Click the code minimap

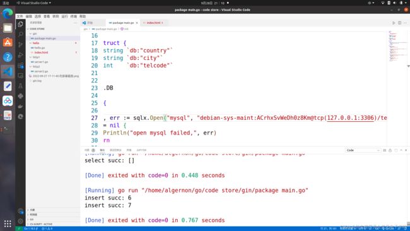pyautogui.click(x=397, y=46)
